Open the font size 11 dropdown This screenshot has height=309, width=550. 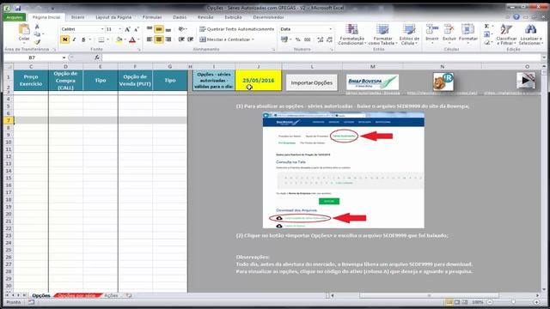click(120, 29)
